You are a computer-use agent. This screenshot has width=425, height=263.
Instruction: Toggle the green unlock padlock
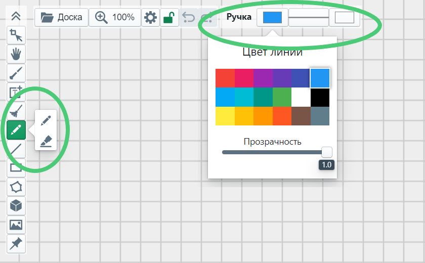click(169, 17)
